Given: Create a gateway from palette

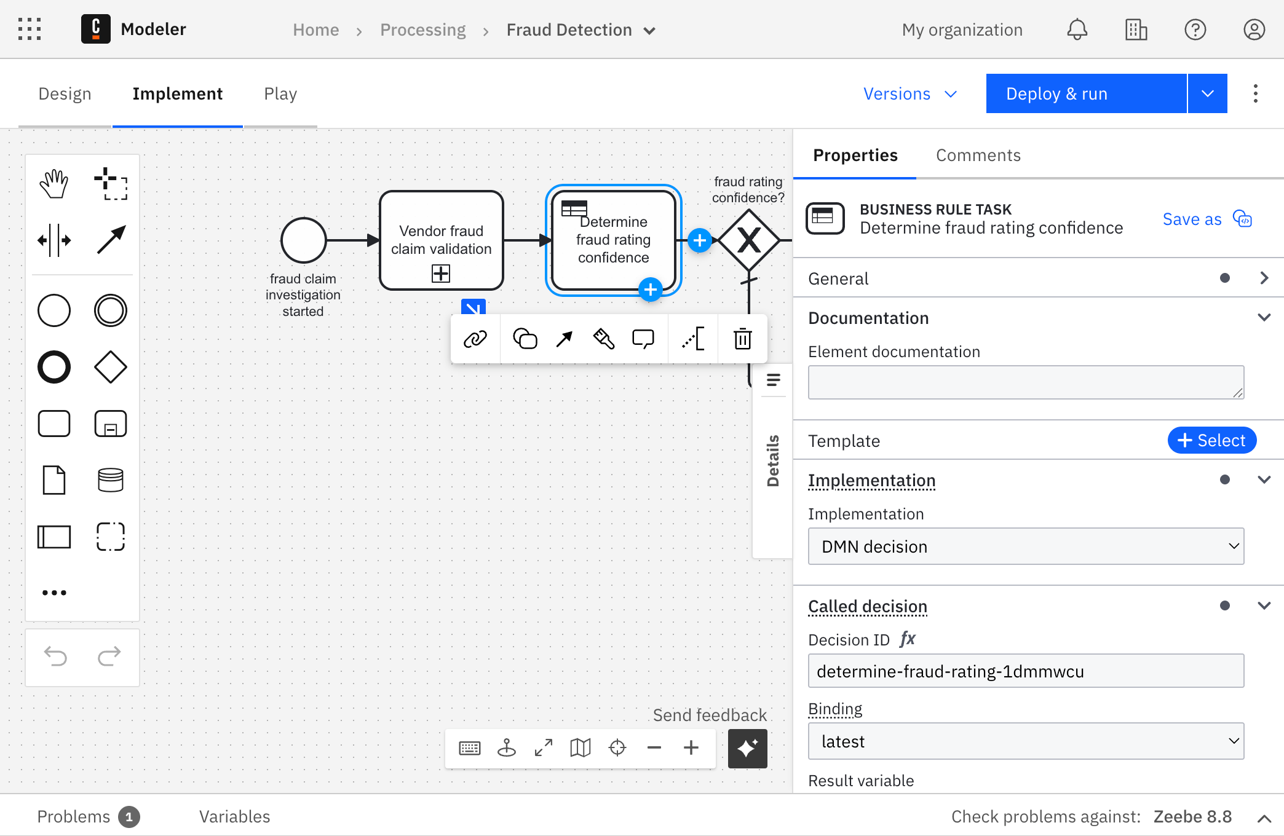Looking at the screenshot, I should (x=111, y=367).
